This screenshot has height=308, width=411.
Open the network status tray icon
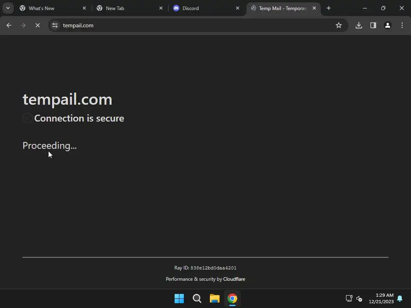tap(349, 298)
